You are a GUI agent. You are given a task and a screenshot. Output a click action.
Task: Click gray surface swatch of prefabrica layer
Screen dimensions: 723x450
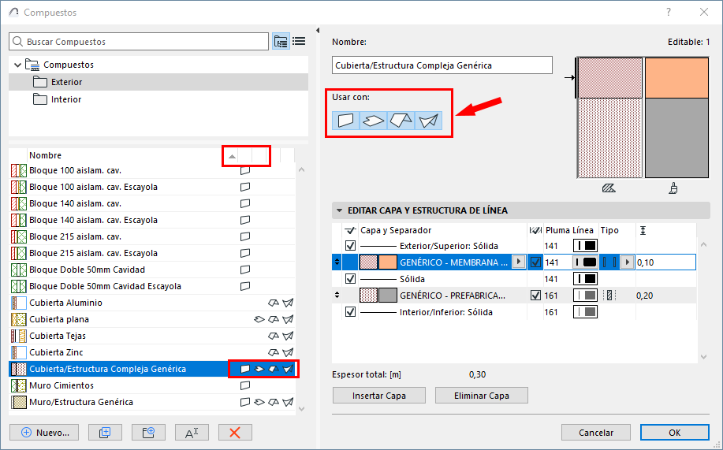pyautogui.click(x=388, y=296)
